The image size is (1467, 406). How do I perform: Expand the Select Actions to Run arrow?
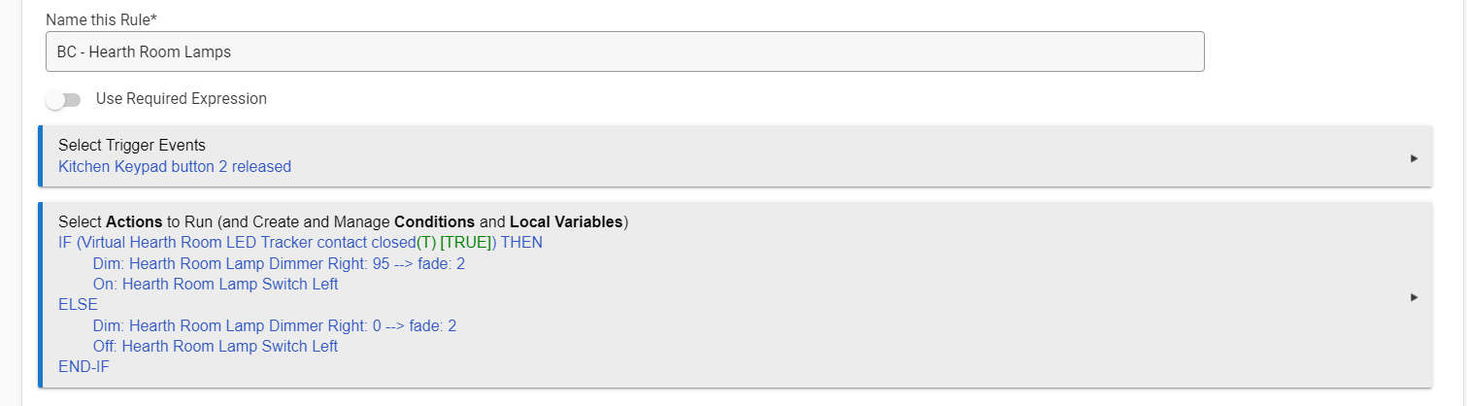pos(1414,297)
